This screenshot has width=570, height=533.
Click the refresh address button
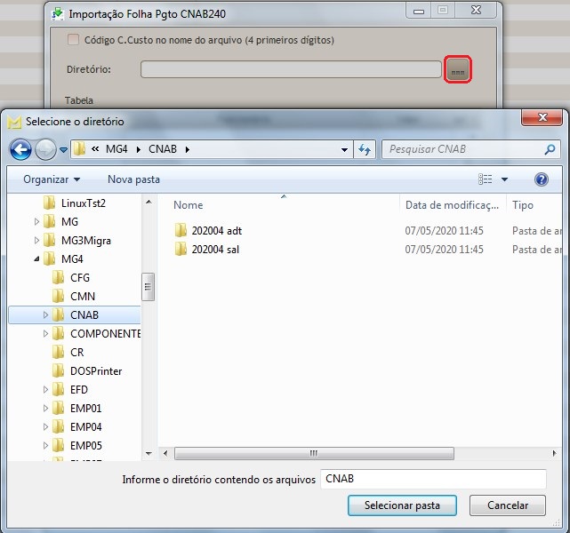[364, 149]
